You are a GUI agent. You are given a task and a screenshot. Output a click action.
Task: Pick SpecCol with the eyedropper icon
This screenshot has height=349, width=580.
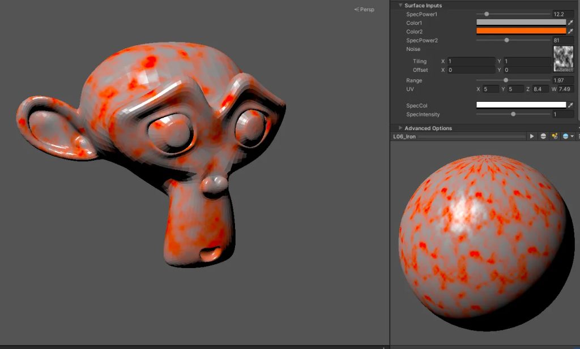(x=571, y=105)
